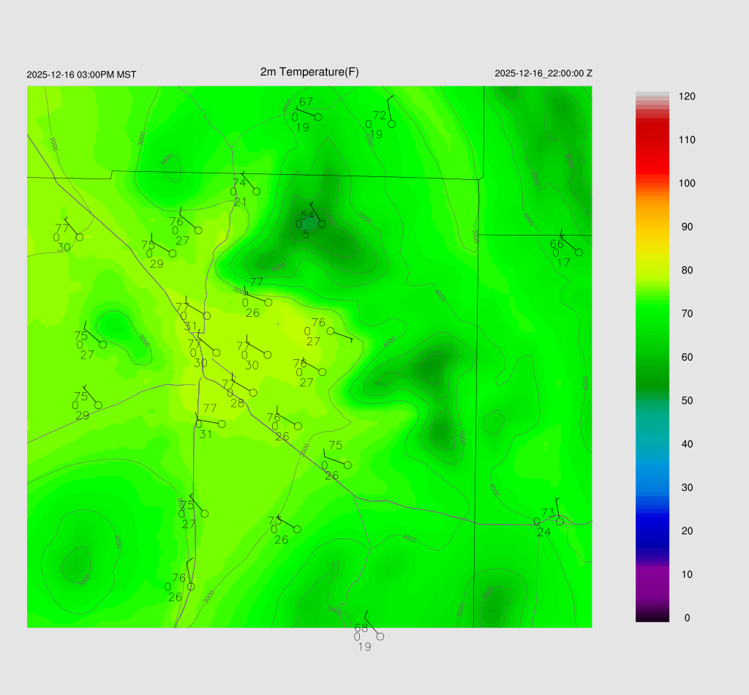Select the station plot with 77 over 28
749x695 pixels.
(x=253, y=393)
